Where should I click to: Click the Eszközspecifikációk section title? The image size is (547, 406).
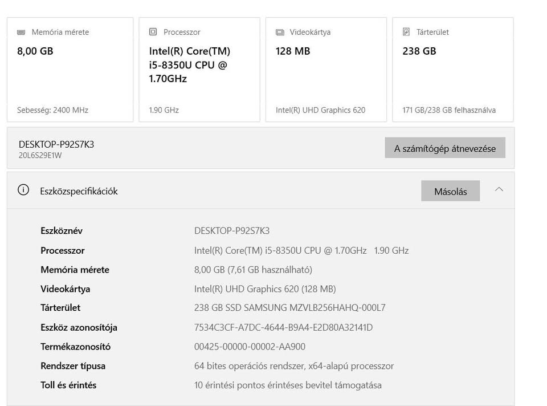click(x=79, y=191)
